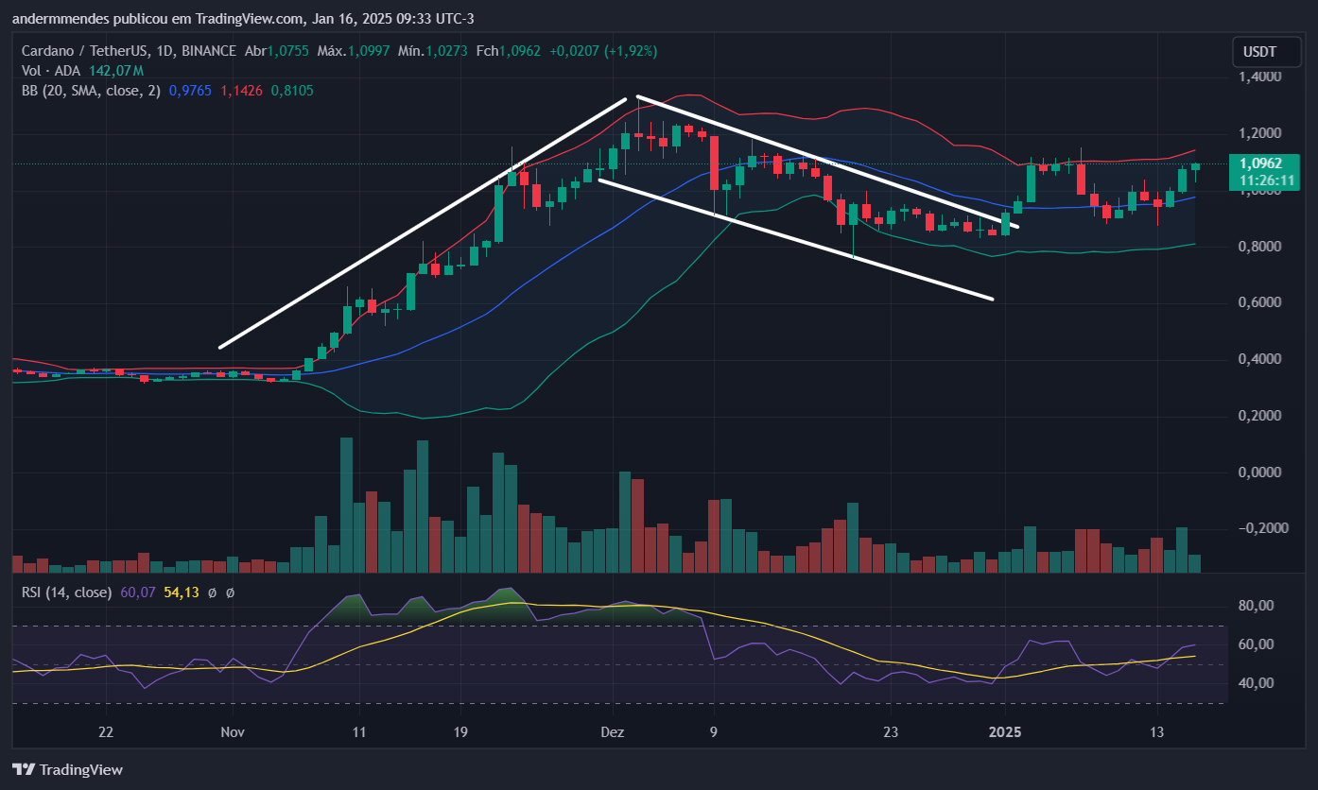
Task: Click the open value Abr1,0755
Action: pos(277,50)
